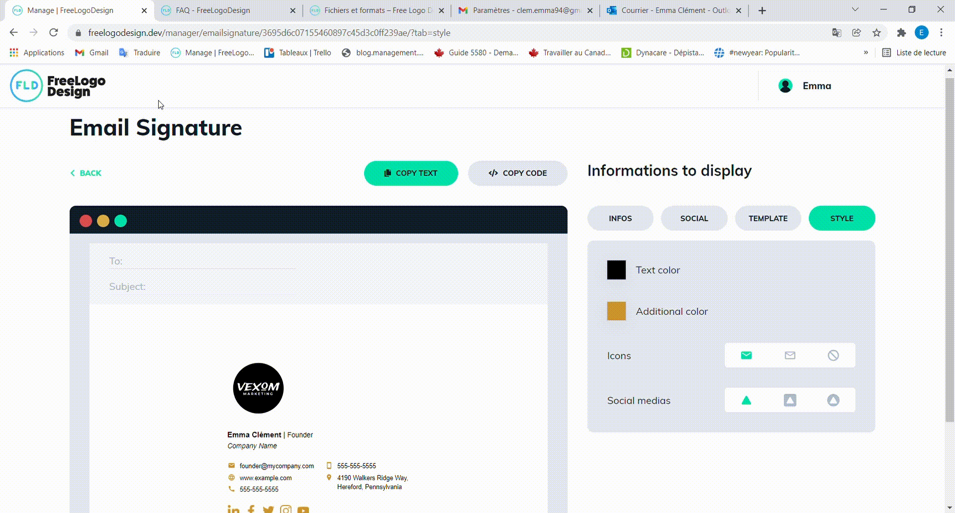Viewport: 955px width, 513px height.
Task: Click the address bar URL
Action: pos(269,33)
